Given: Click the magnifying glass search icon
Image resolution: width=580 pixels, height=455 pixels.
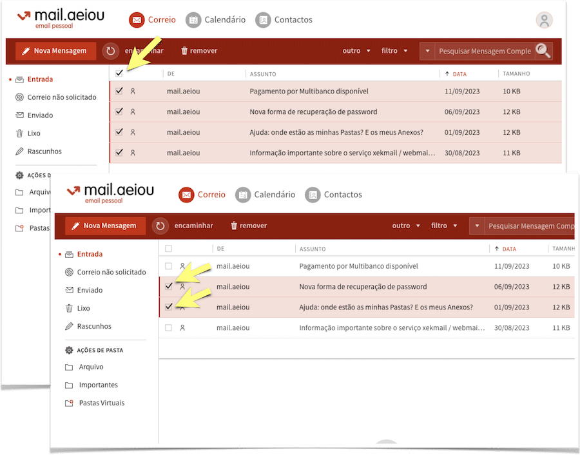Looking at the screenshot, I should pyautogui.click(x=543, y=51).
